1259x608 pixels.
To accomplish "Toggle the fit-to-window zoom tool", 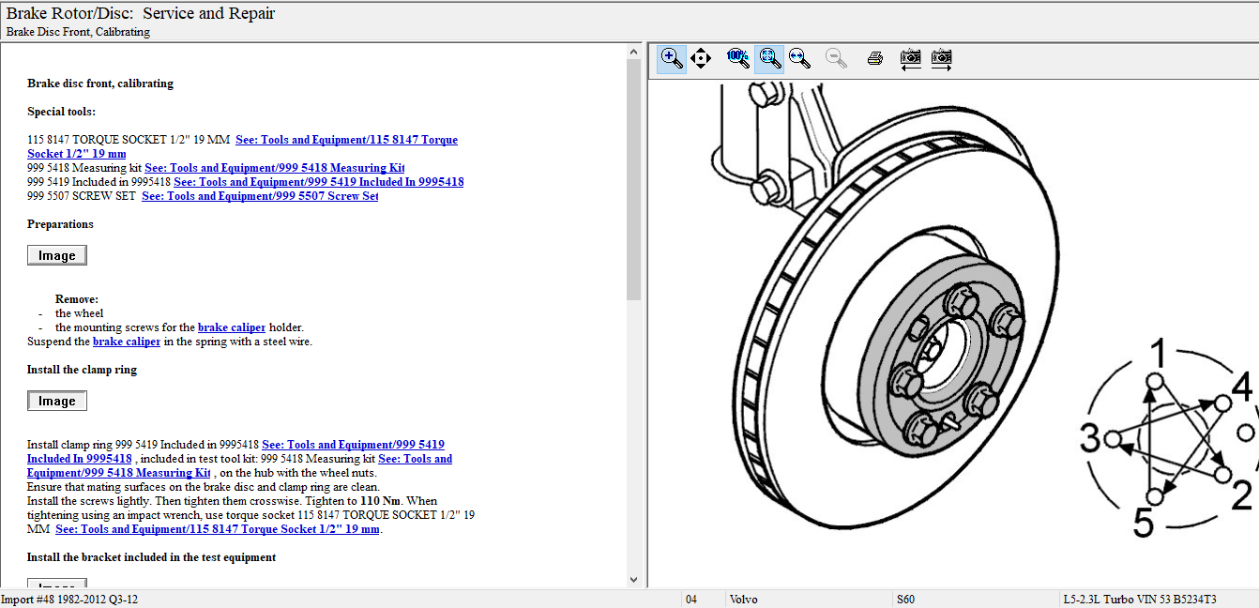I will pyautogui.click(x=769, y=58).
